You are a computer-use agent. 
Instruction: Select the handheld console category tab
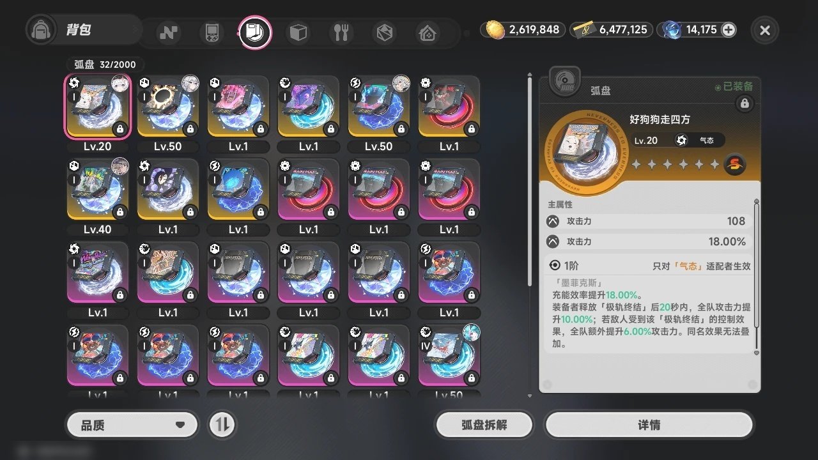coord(212,33)
